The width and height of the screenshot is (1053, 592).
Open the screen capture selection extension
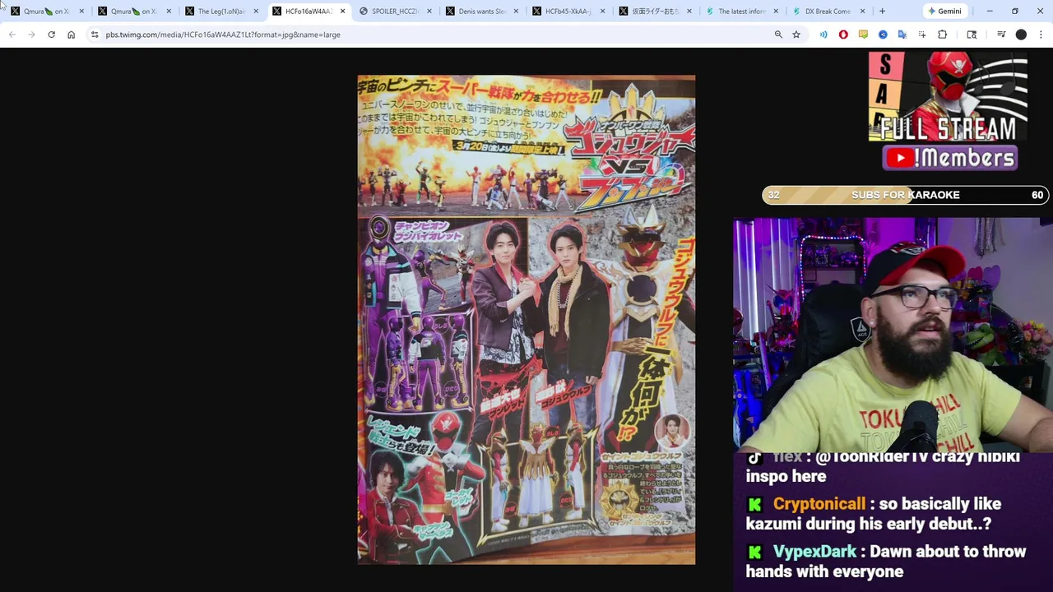point(922,35)
